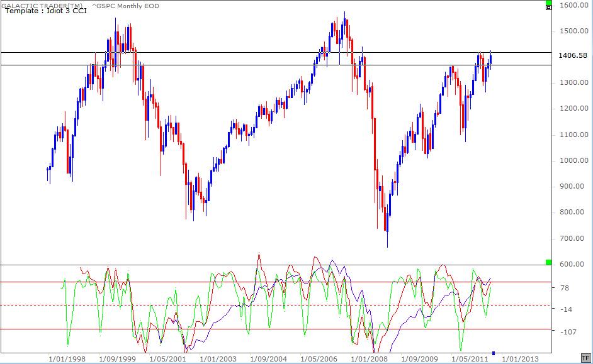Click the 1100.00 price axis label
Image resolution: width=593 pixels, height=364 pixels.
(x=574, y=135)
